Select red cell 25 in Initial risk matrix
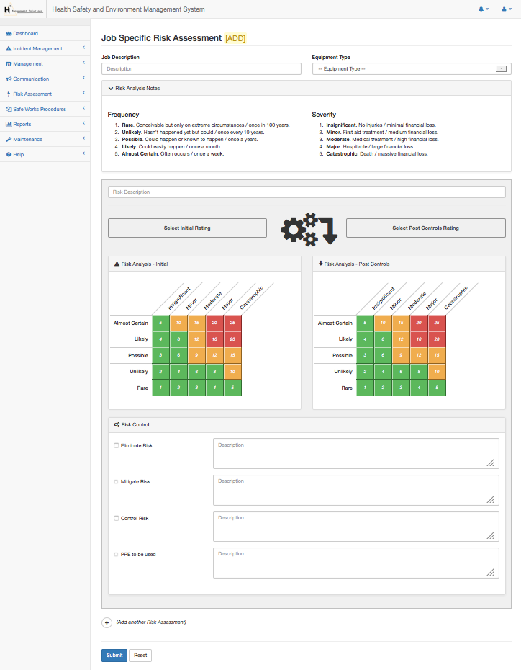The width and height of the screenshot is (521, 670). (233, 323)
